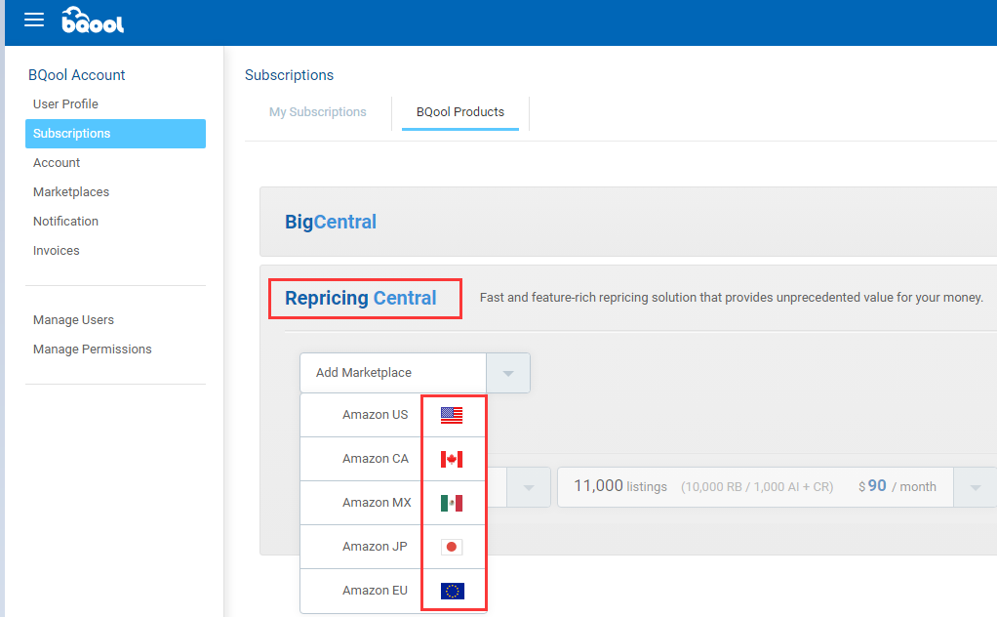This screenshot has height=617, width=997.
Task: Click the BQool logo
Action: click(x=93, y=21)
